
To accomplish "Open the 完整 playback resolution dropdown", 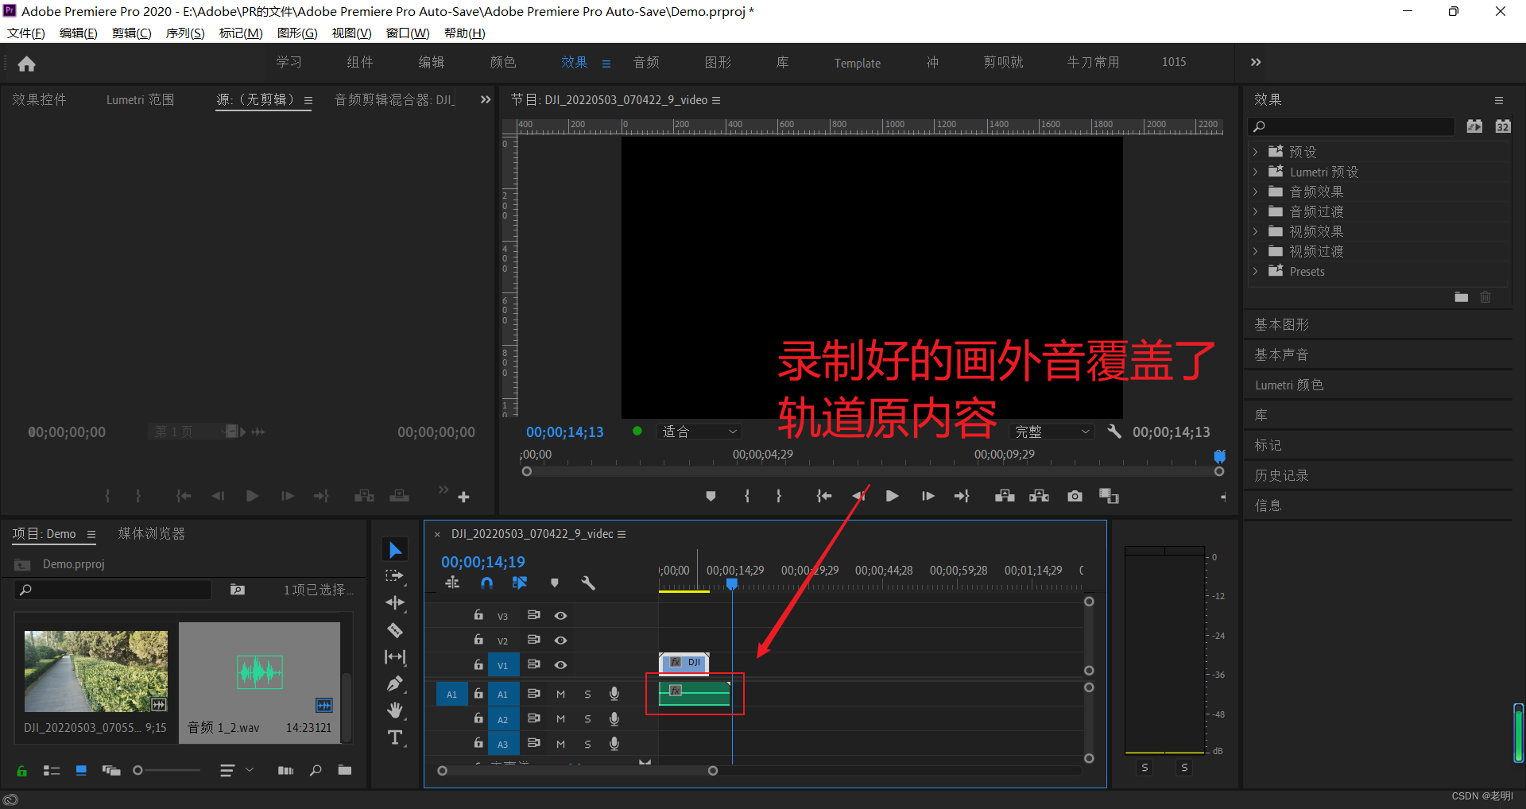I will tap(1052, 432).
